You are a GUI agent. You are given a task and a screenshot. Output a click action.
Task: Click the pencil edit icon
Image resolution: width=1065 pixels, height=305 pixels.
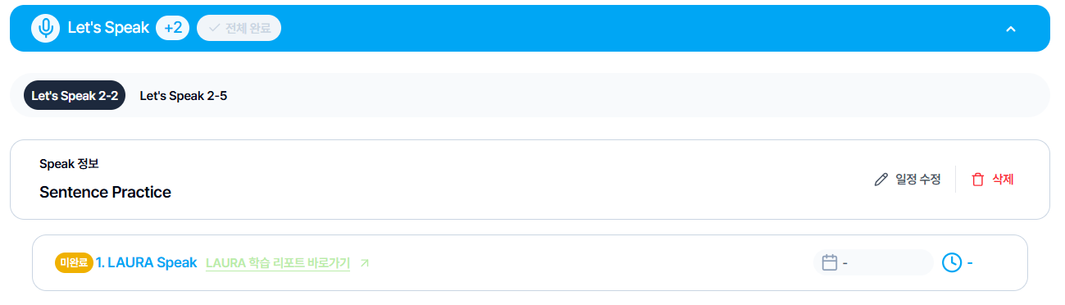(881, 180)
